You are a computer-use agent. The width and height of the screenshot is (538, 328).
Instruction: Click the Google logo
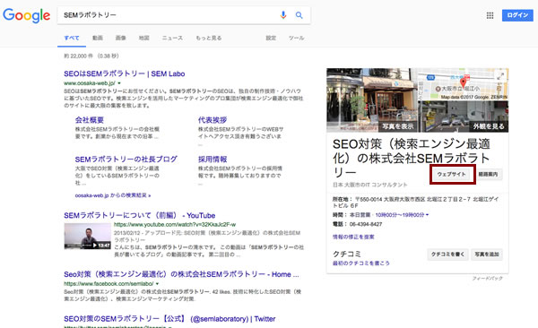(26, 15)
